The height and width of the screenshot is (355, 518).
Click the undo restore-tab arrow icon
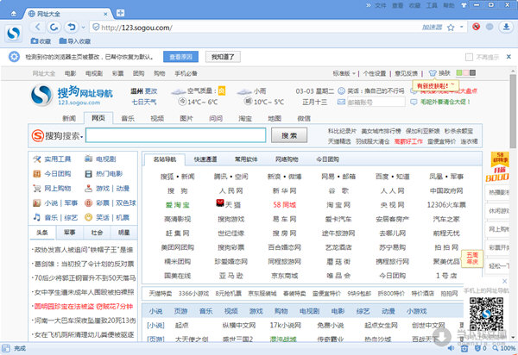71,27
